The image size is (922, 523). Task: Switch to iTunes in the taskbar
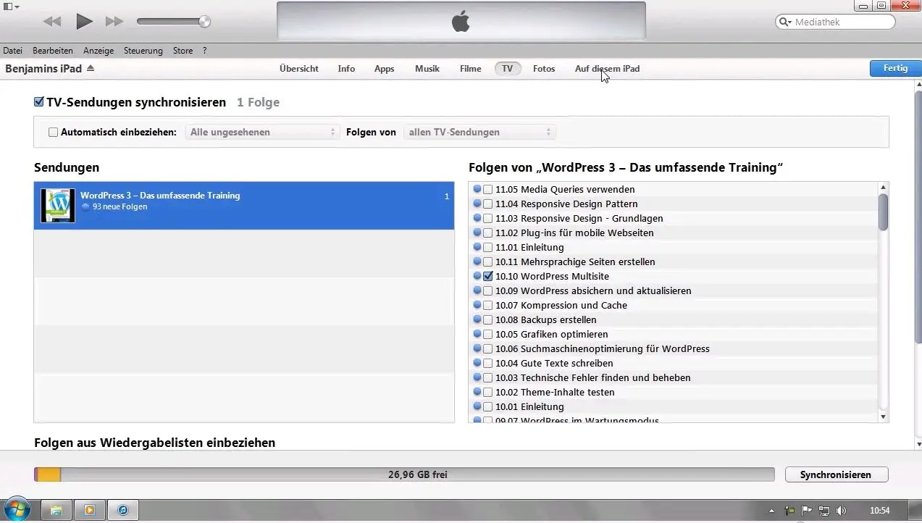123,510
